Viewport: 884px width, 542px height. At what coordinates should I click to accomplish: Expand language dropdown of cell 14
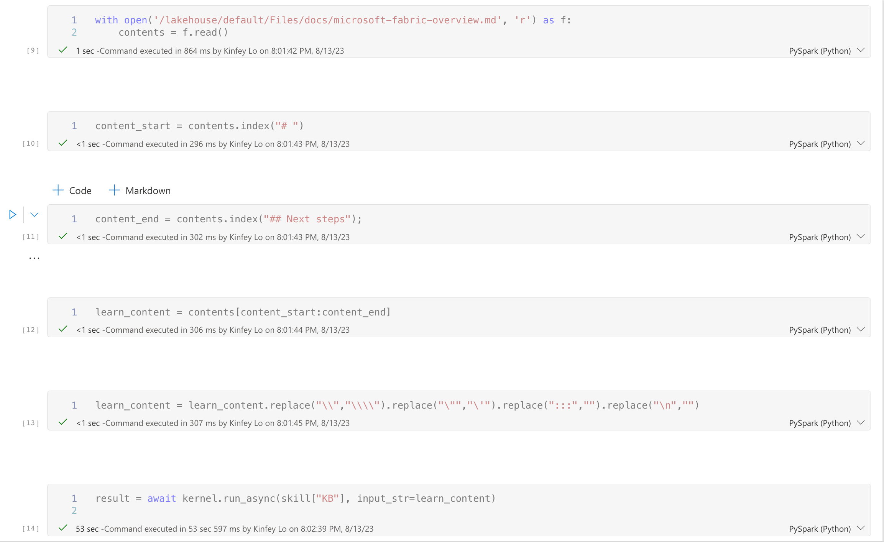coord(861,528)
